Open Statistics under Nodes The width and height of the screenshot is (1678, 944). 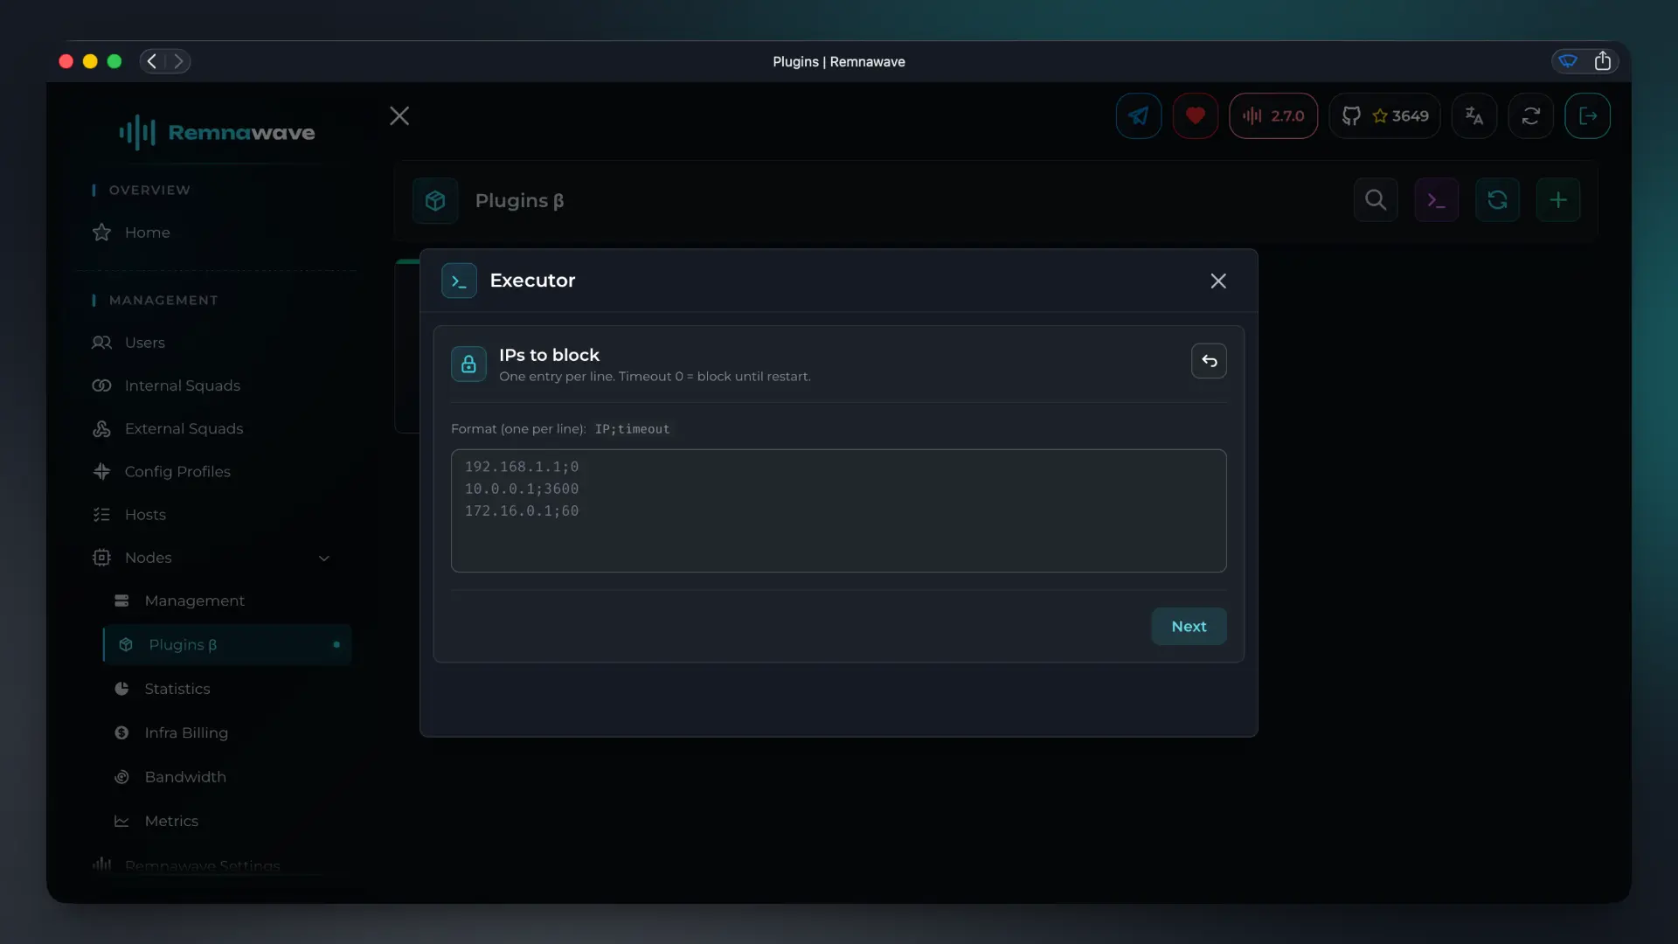[177, 689]
